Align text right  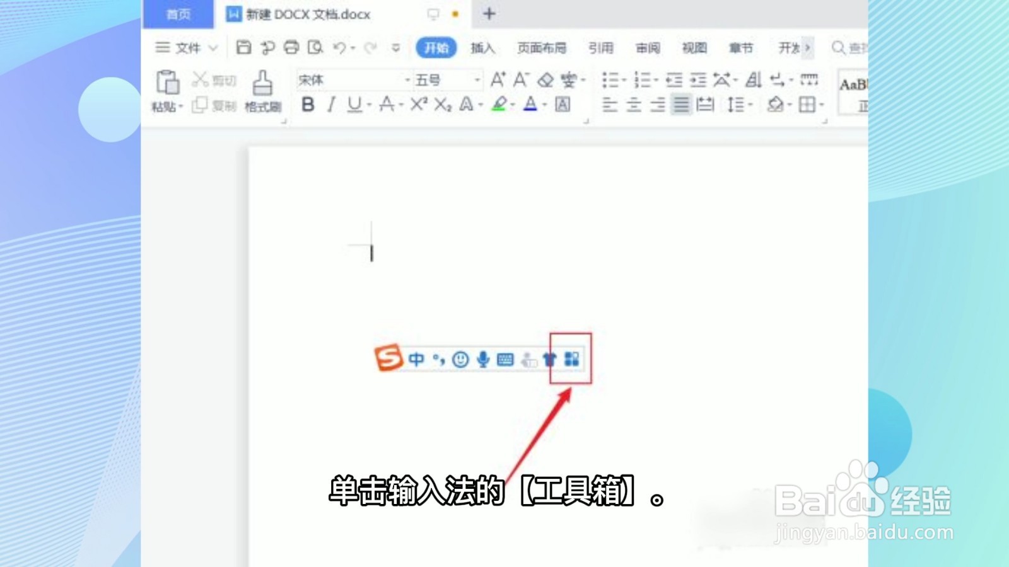coord(658,104)
